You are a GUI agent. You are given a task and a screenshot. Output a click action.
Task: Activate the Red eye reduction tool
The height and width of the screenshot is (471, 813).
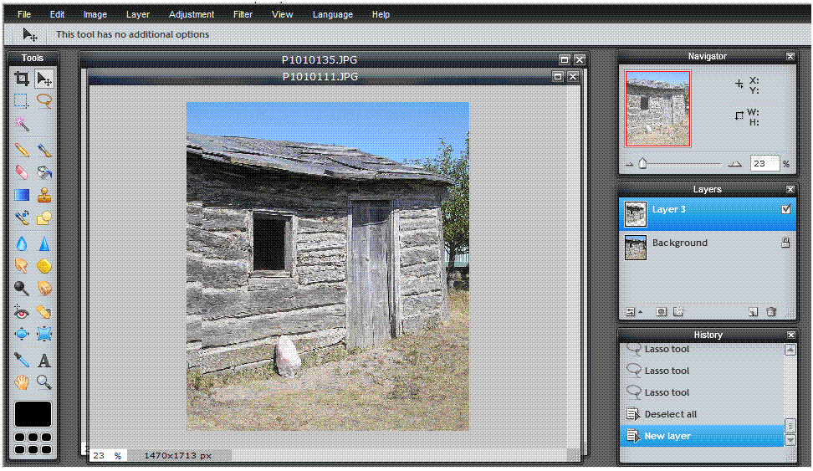(x=22, y=312)
